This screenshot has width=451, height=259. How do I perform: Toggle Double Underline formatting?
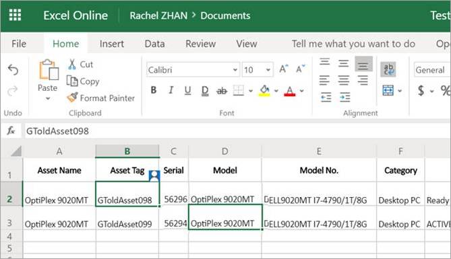(x=205, y=91)
